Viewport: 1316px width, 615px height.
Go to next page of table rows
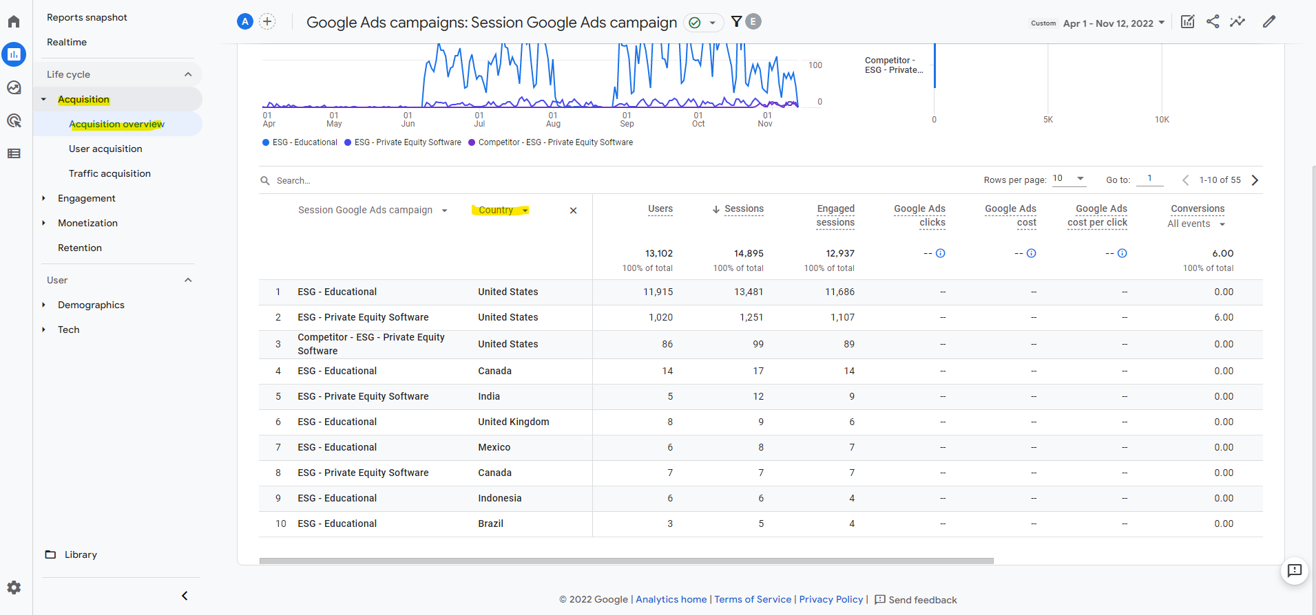pyautogui.click(x=1255, y=180)
